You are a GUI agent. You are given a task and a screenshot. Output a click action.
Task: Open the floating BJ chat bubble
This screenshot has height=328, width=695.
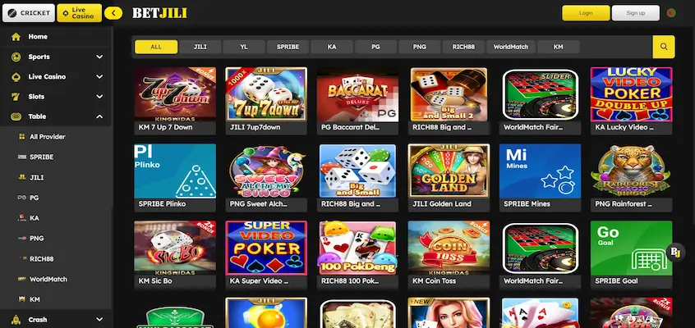coord(675,253)
